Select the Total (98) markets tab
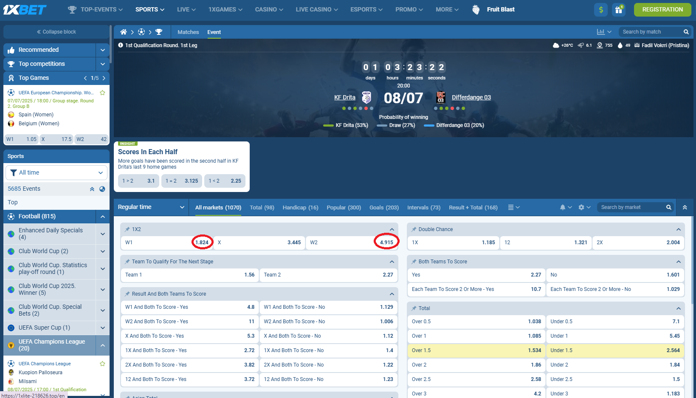Screen dimensions: 696x398 262,207
